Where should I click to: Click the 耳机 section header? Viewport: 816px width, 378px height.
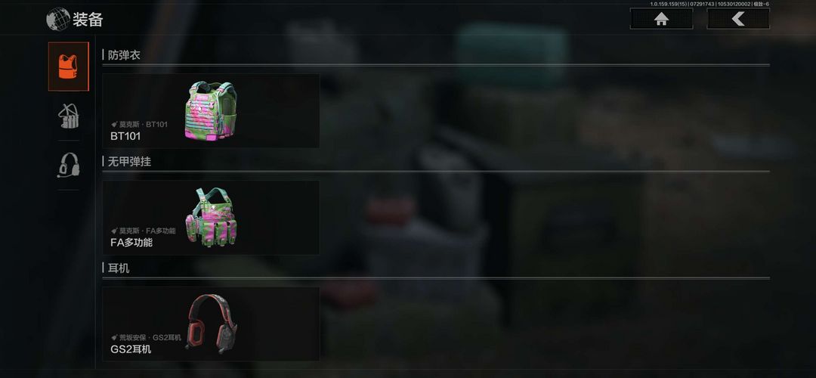point(119,268)
